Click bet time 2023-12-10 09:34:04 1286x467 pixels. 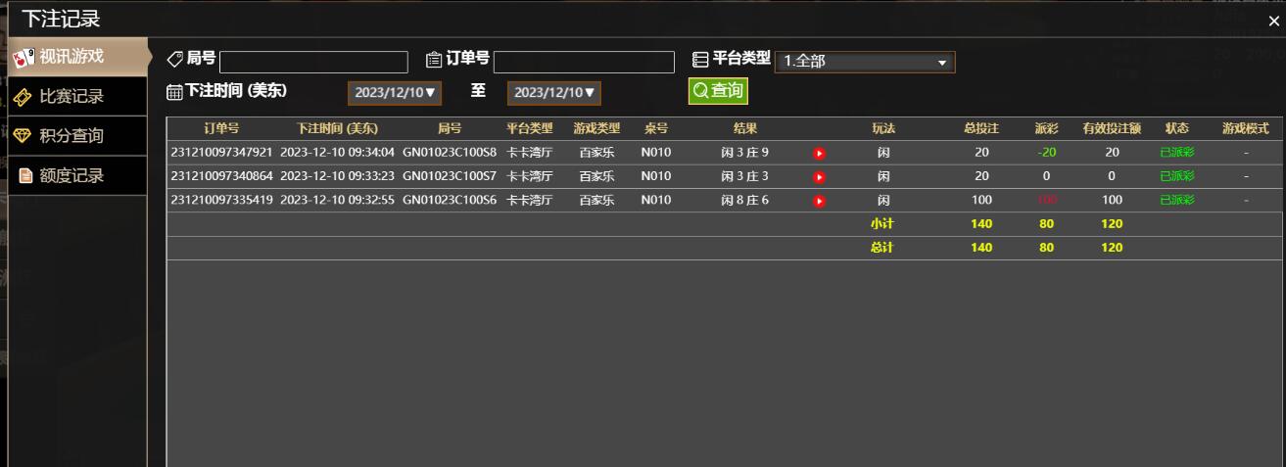pos(337,153)
